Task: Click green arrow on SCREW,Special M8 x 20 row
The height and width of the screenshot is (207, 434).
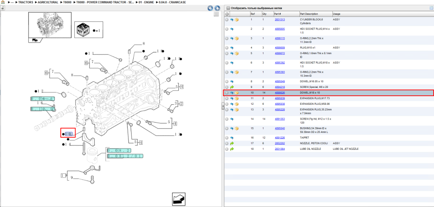Action: tap(232, 87)
